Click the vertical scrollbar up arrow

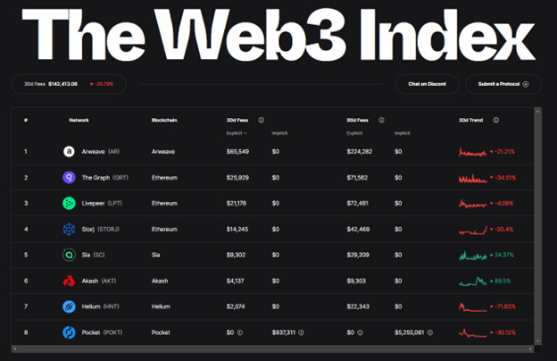(x=538, y=112)
